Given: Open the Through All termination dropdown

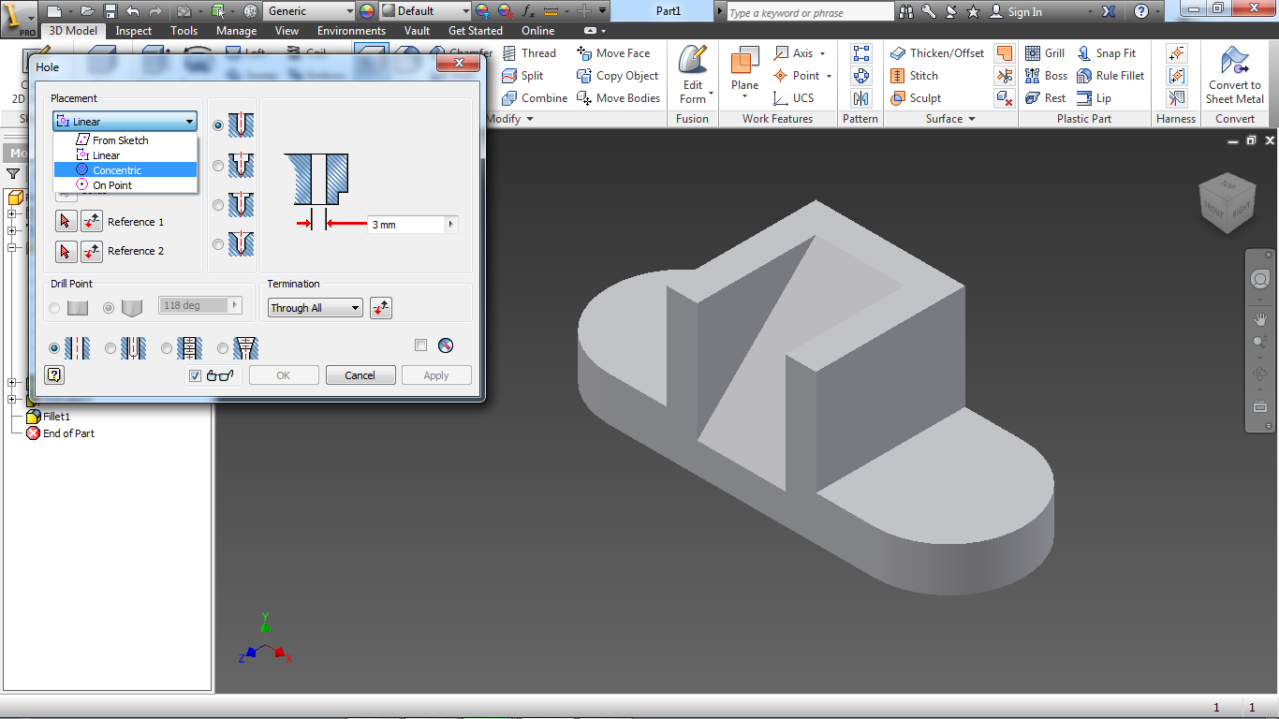Looking at the screenshot, I should pyautogui.click(x=315, y=307).
